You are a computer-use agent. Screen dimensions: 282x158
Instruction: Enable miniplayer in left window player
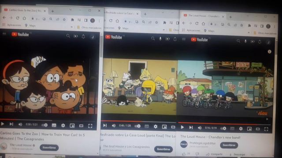[72, 126]
